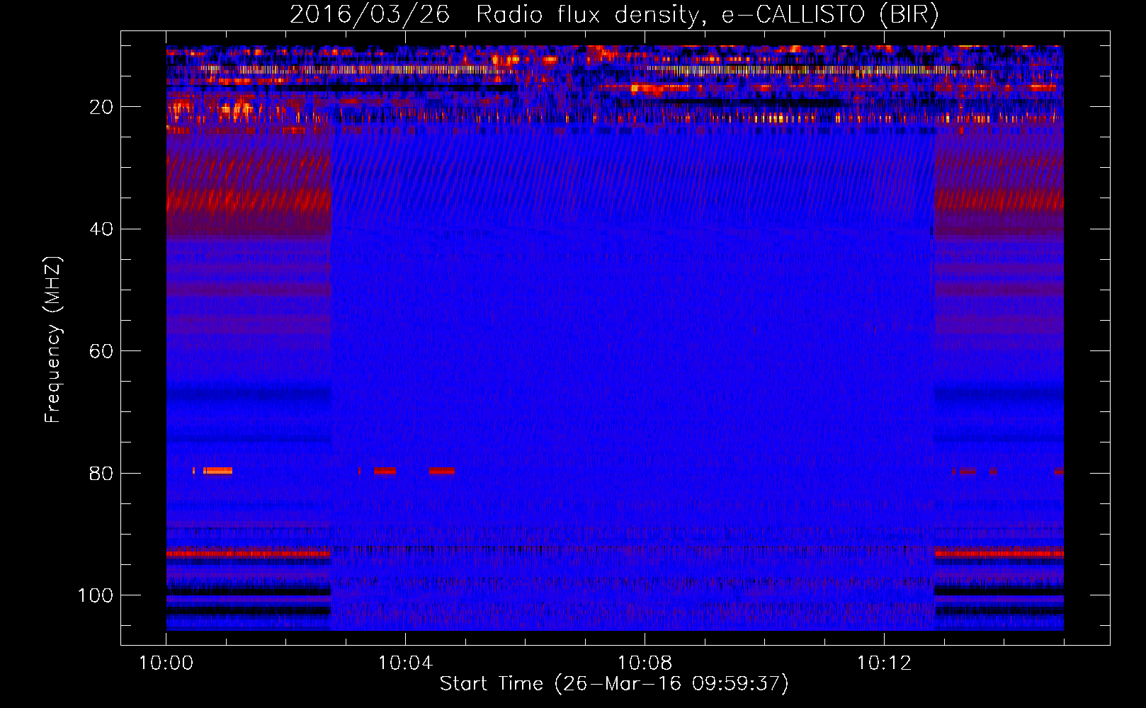Click the 'Frequency (MHZ)' y-axis label
Screen dimensions: 1146x708
(53, 340)
